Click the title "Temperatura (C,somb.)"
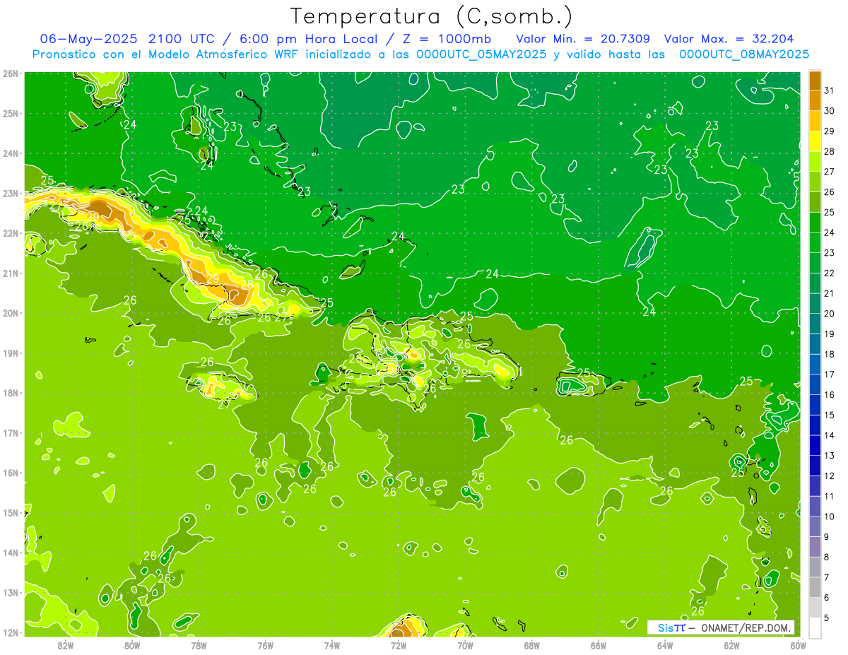 coord(432,16)
